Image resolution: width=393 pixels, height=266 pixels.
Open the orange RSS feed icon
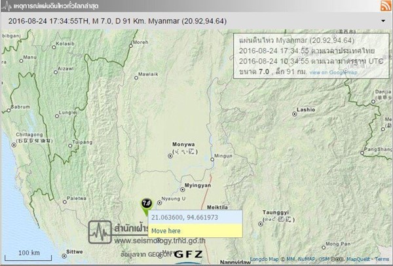click(x=386, y=5)
